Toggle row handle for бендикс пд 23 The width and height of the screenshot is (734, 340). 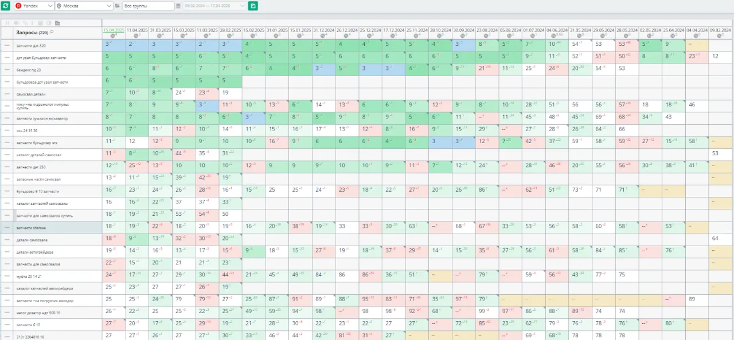[7, 69]
